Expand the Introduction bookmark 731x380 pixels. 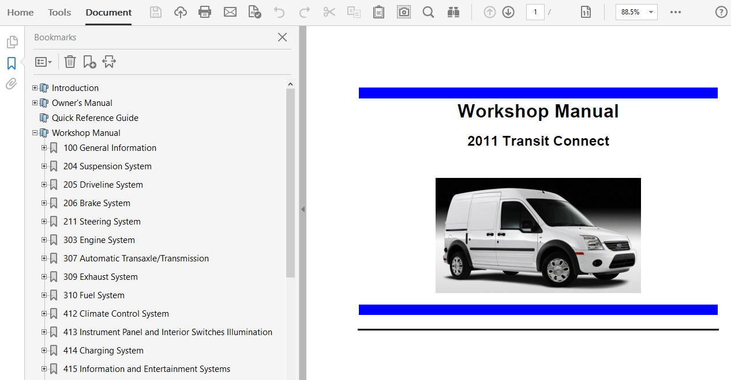pyautogui.click(x=35, y=88)
